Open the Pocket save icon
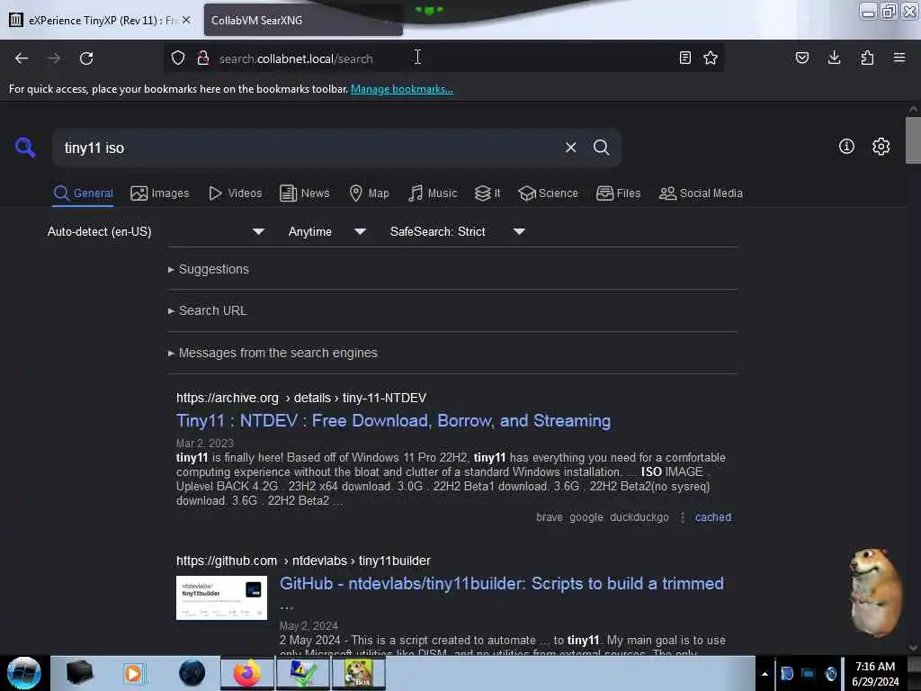The height and width of the screenshot is (691, 921). pos(802,58)
